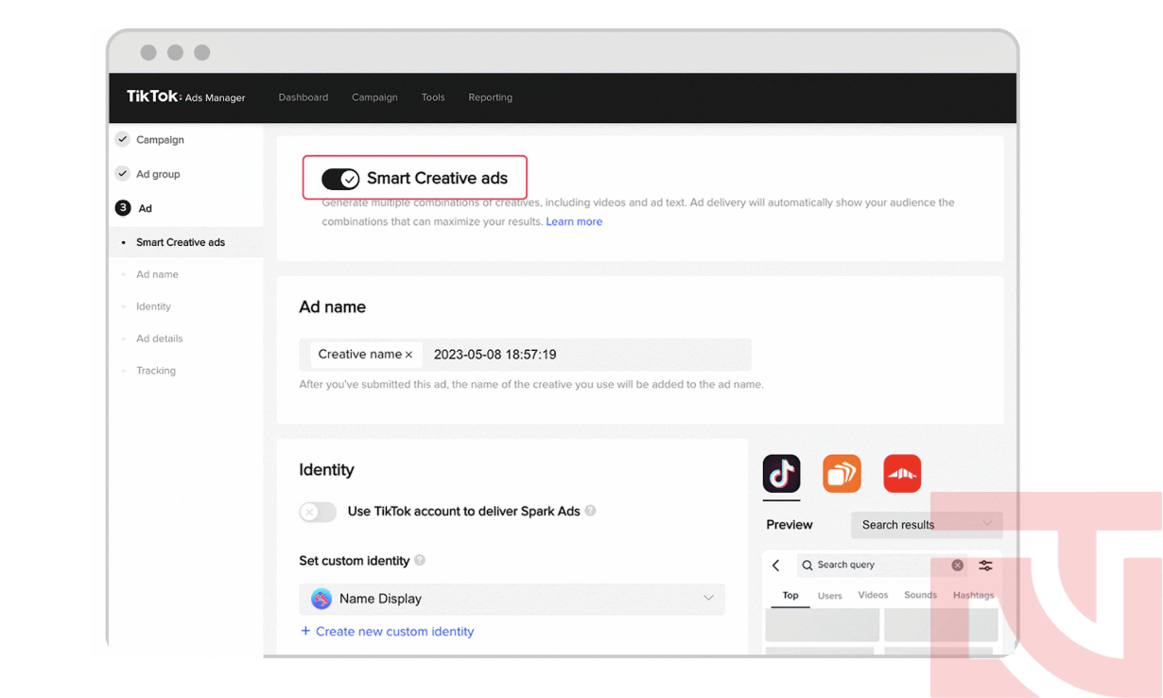Click the help icon beside Set custom identity
Screen dimensions: 1163x698
420,560
